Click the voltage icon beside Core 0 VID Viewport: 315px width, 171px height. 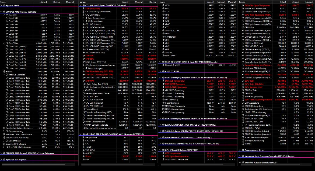tap(7, 18)
